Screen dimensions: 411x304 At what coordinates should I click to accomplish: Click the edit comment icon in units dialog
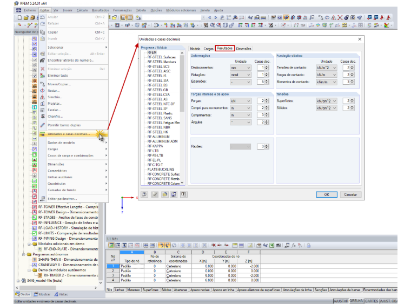point(155,194)
